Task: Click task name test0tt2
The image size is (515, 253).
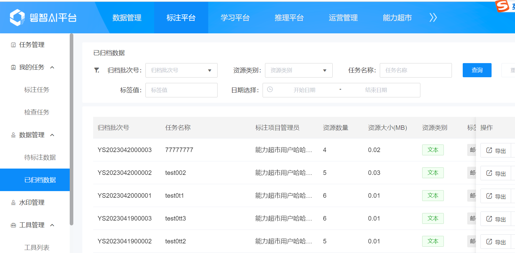Action: (x=175, y=241)
